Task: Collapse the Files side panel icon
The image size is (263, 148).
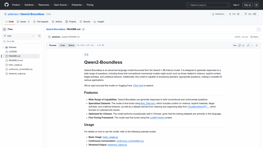Action: 4,29
